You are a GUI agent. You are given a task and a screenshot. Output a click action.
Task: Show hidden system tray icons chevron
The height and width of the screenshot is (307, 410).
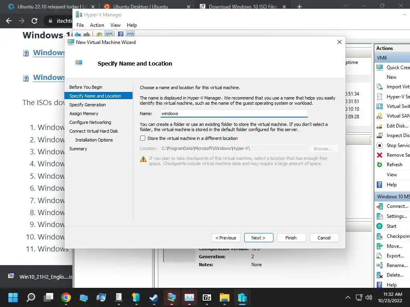point(348,297)
